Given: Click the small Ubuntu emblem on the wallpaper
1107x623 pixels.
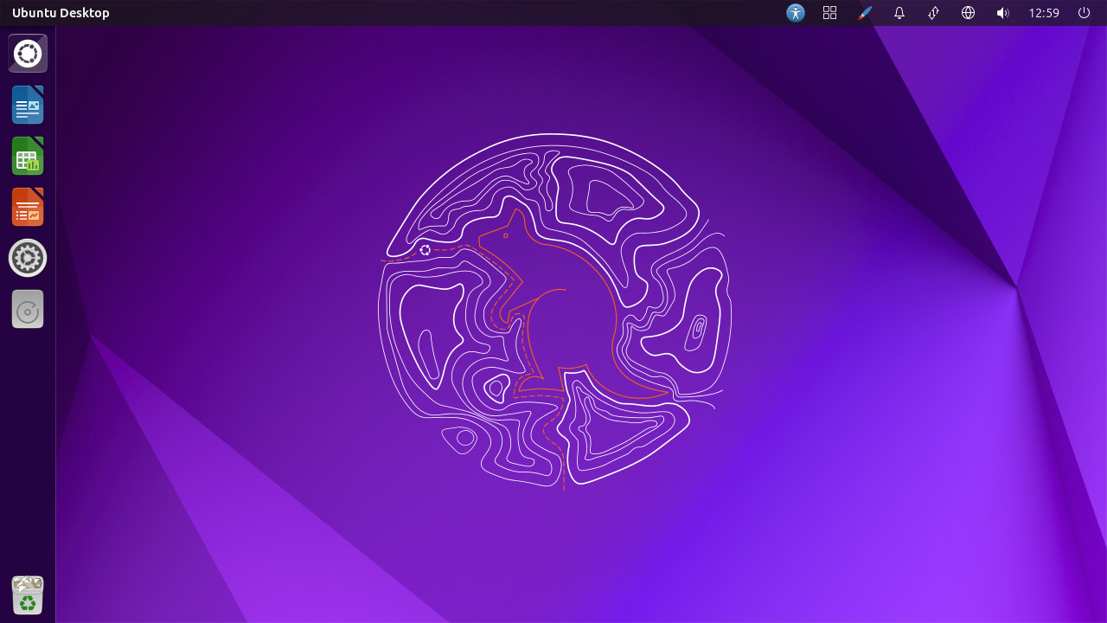Looking at the screenshot, I should tap(425, 249).
